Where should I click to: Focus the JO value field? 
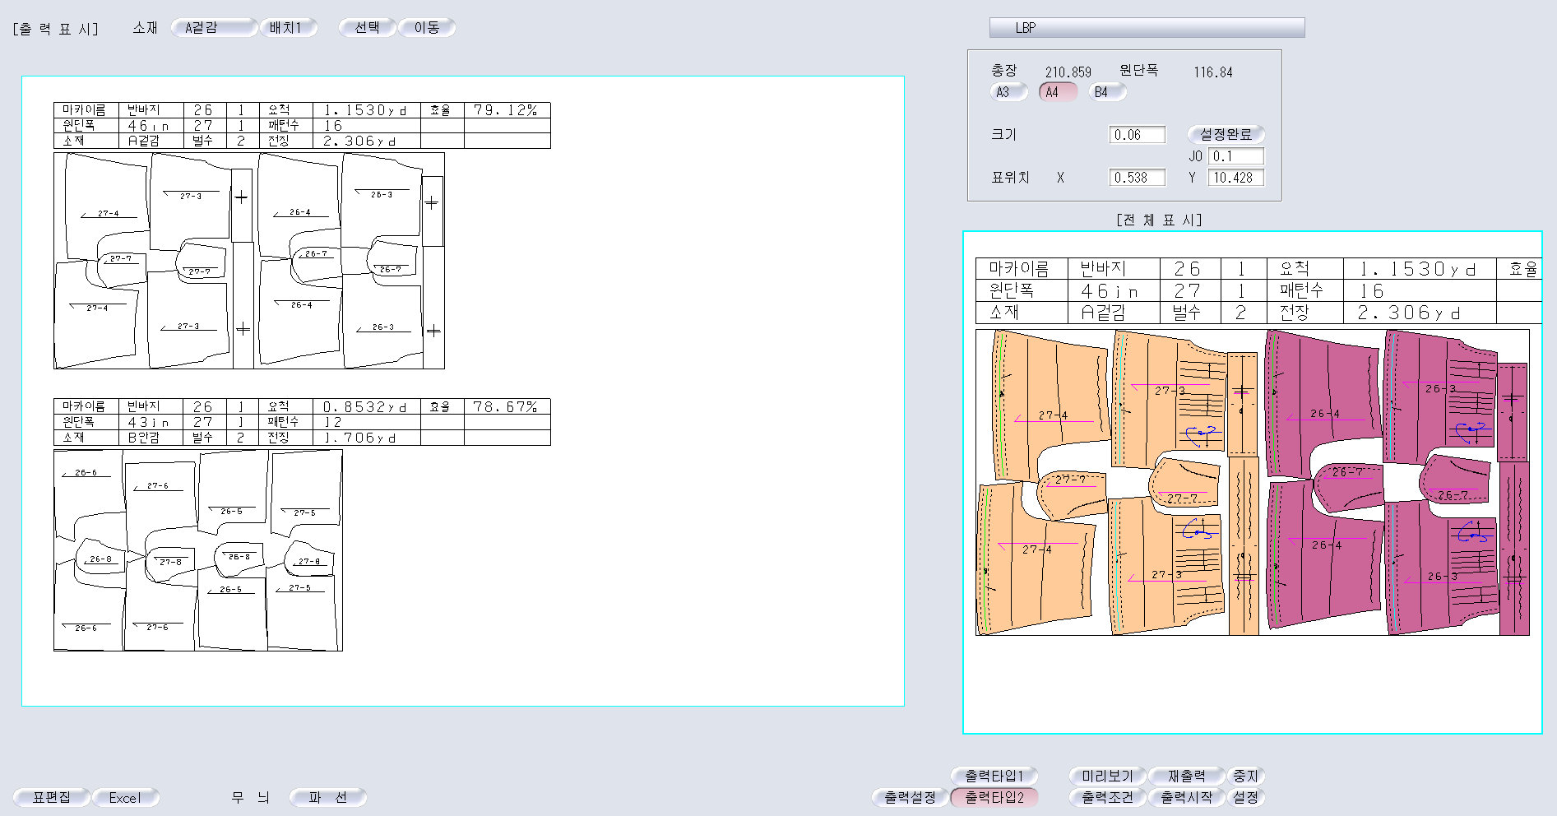(x=1235, y=156)
